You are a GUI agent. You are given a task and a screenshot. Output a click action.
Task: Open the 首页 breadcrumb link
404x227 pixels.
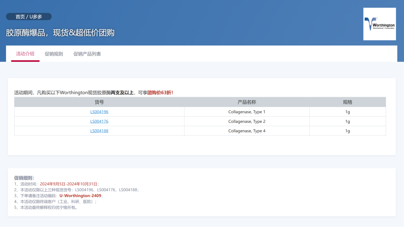(x=20, y=17)
